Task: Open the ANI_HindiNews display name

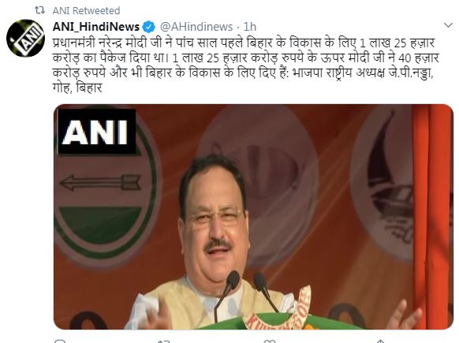Action: [96, 27]
